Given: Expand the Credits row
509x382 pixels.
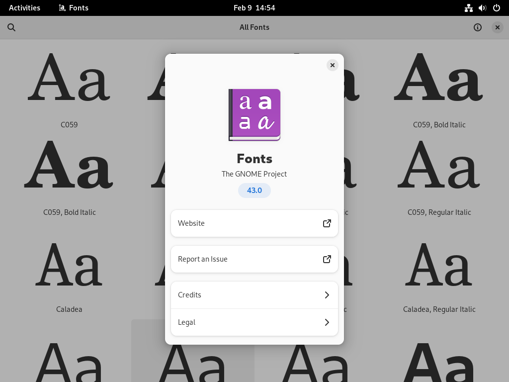Looking at the screenshot, I should [x=254, y=295].
